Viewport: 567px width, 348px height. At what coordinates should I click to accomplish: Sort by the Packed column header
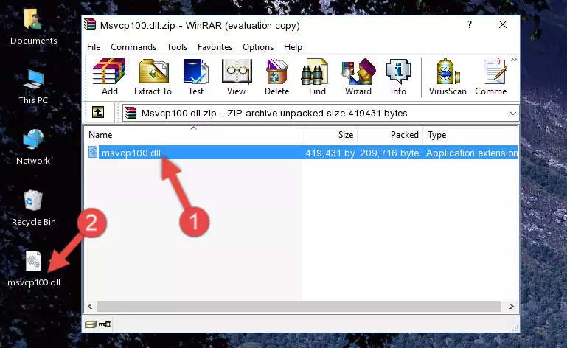[x=390, y=135]
